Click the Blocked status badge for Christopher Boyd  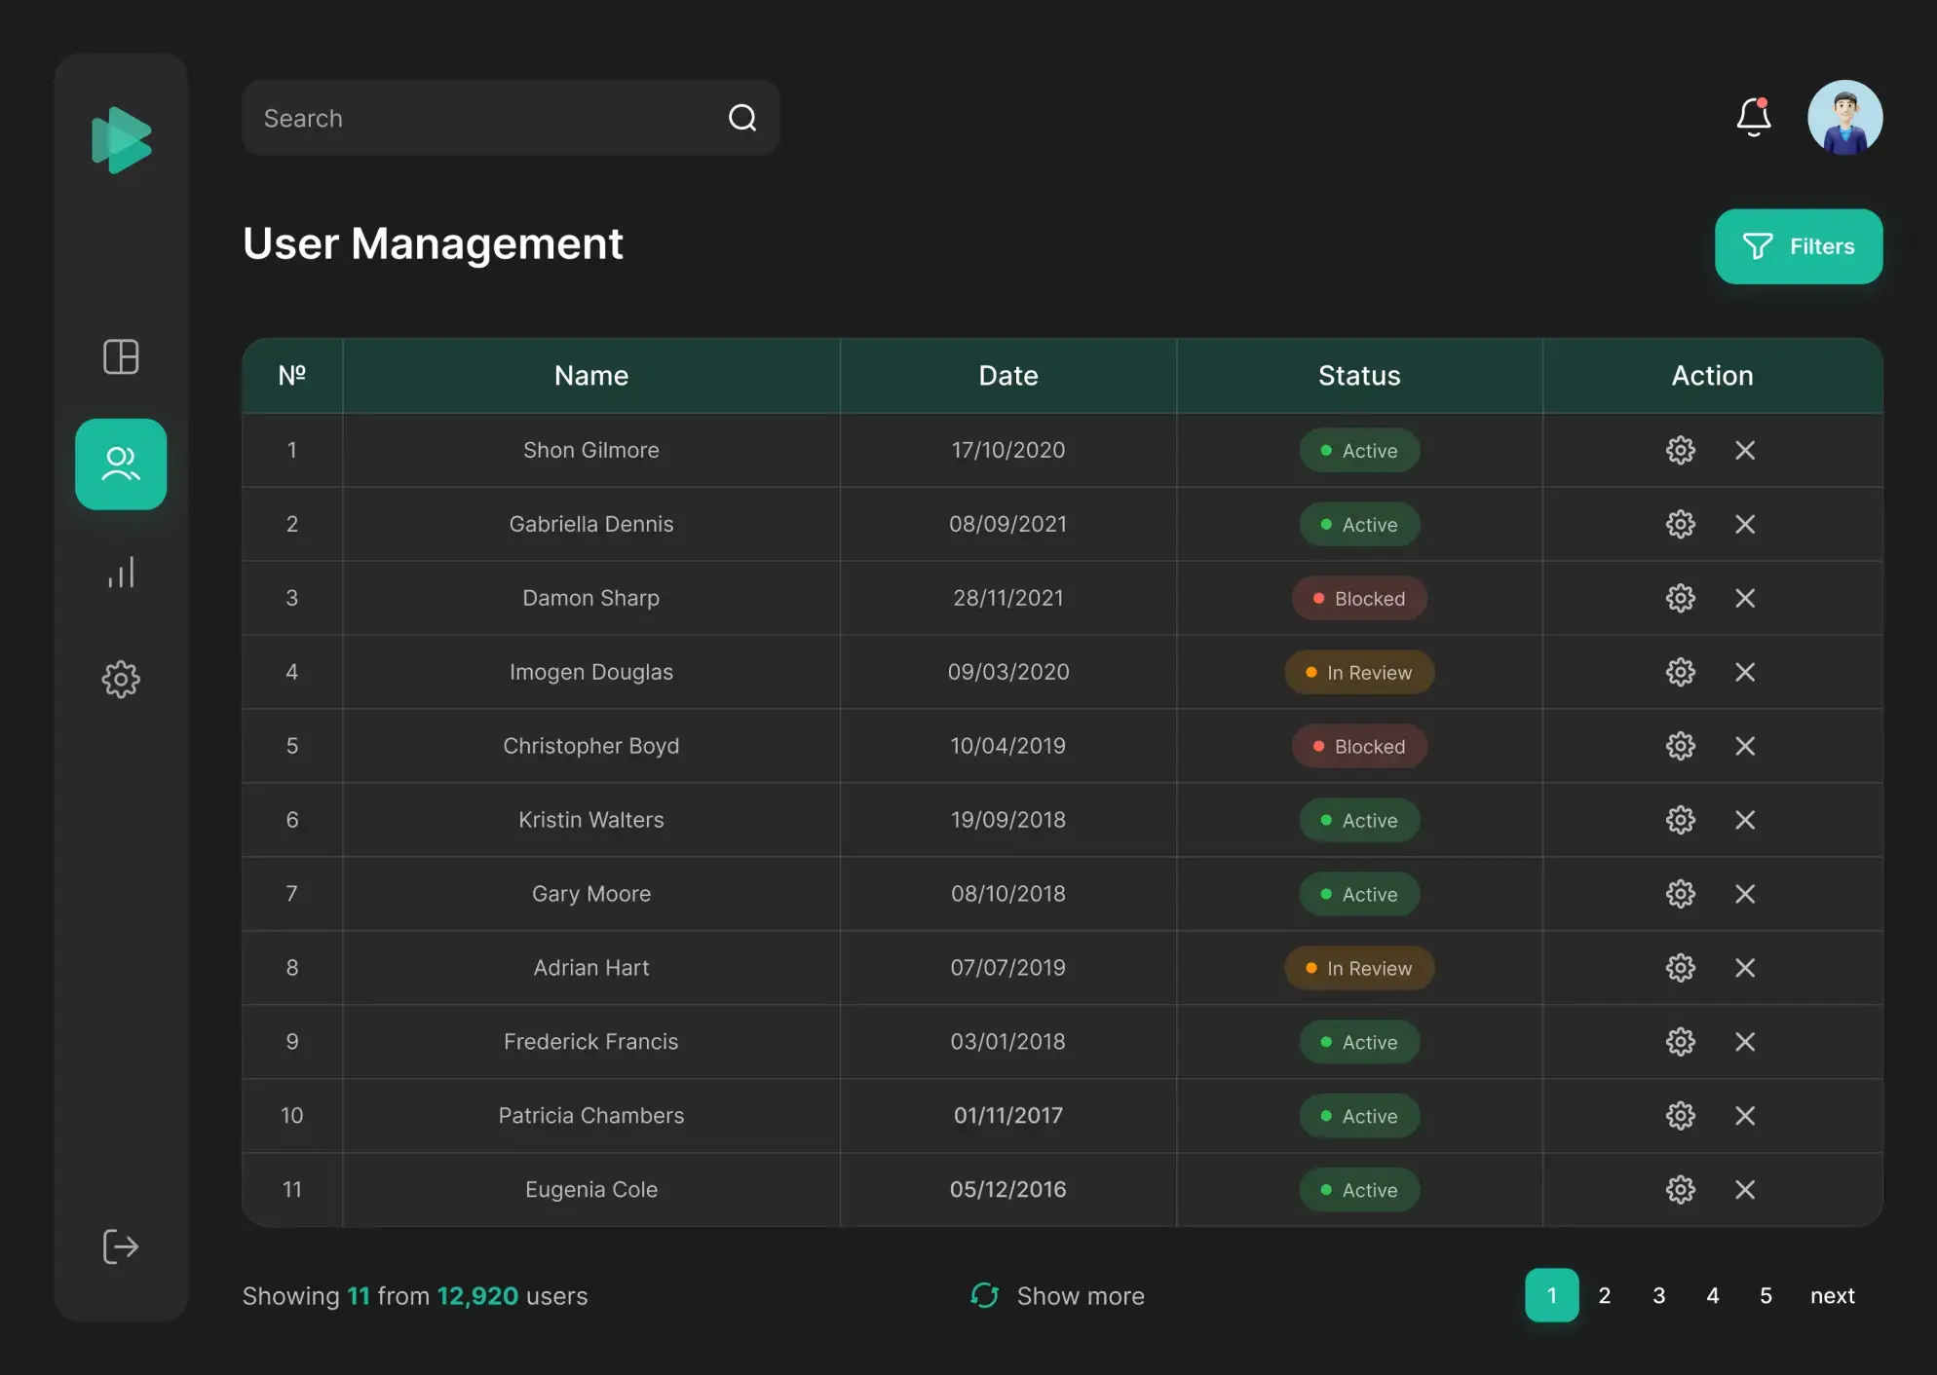pos(1359,746)
